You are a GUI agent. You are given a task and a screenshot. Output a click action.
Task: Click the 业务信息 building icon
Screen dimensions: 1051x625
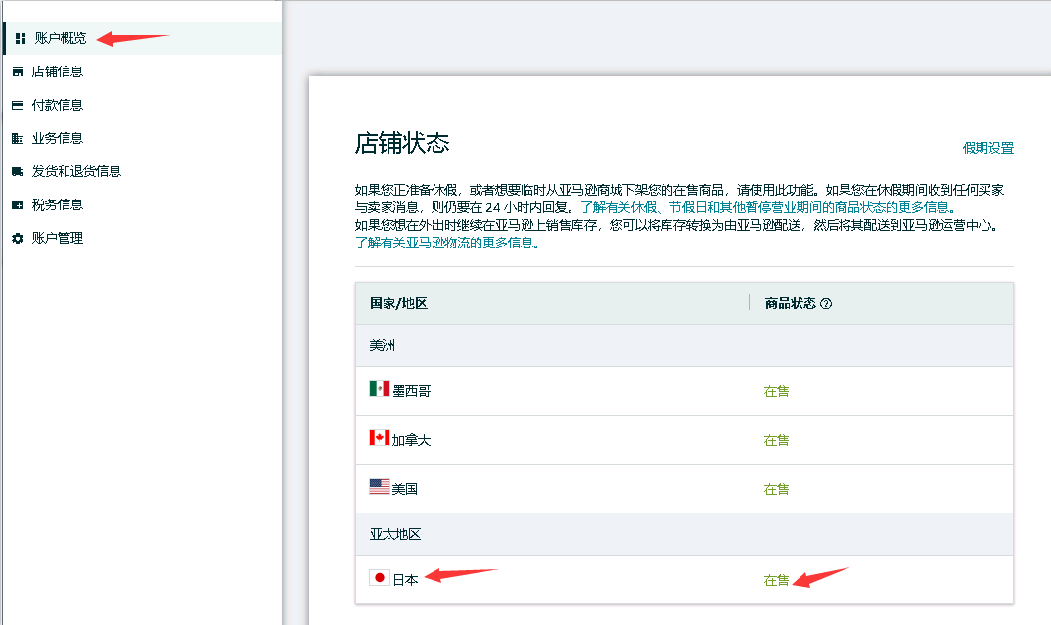[18, 138]
